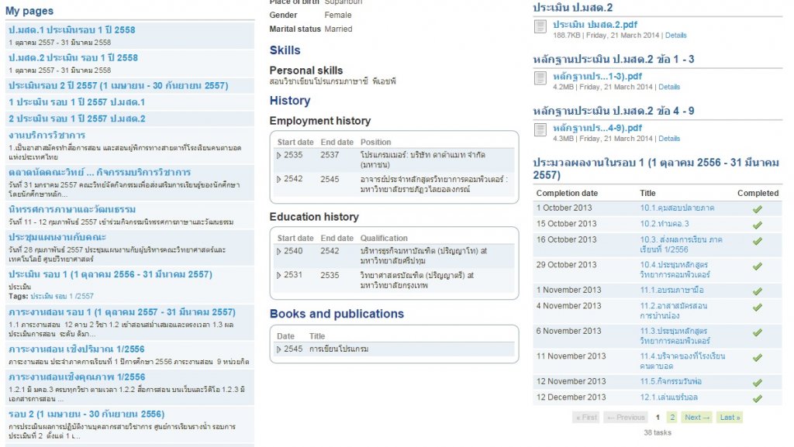Expand the 2535–2537 employment history entry
This screenshot has width=794, height=447.
[280, 156]
